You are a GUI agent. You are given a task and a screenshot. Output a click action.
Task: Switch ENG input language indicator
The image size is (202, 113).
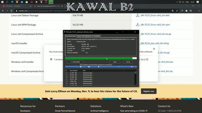187,2
